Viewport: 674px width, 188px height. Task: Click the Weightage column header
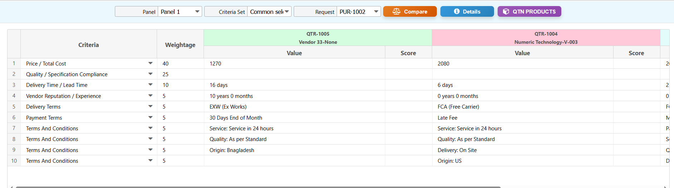coord(180,45)
